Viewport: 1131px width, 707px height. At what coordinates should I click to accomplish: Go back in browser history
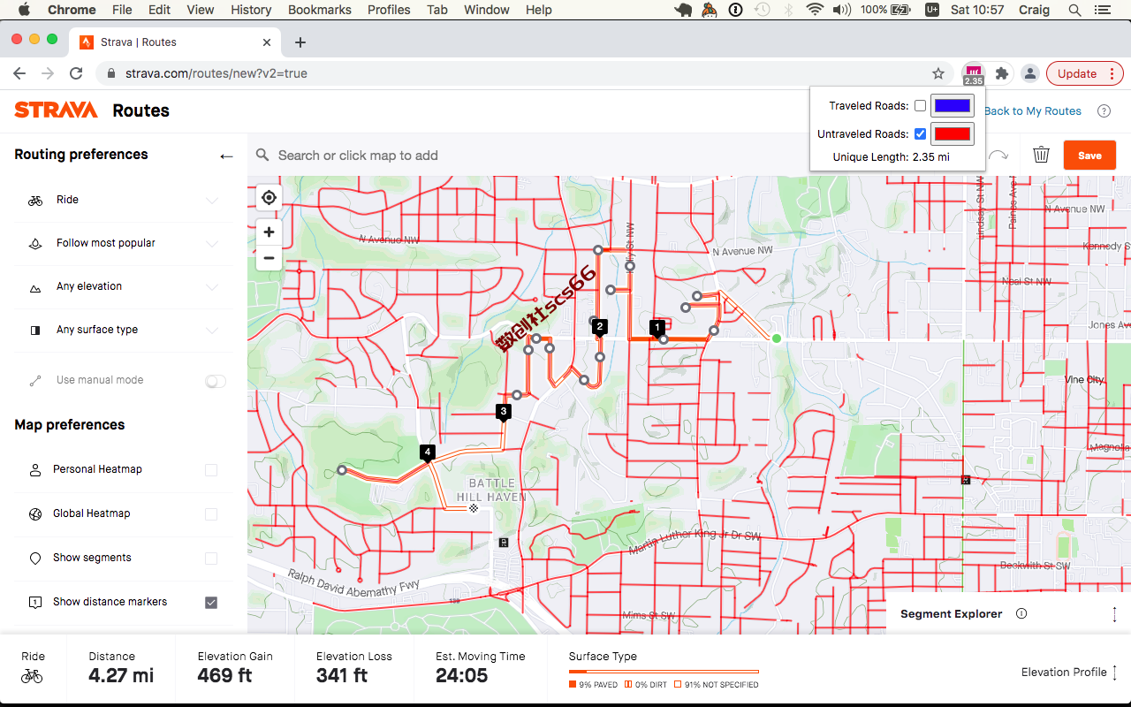point(19,73)
